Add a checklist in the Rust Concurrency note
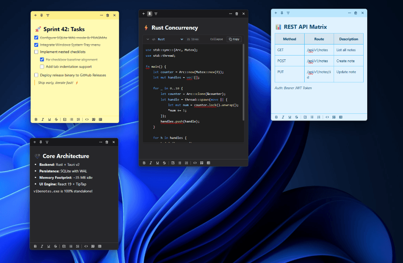Image resolution: width=403 pixels, height=263 pixels. tap(173, 163)
